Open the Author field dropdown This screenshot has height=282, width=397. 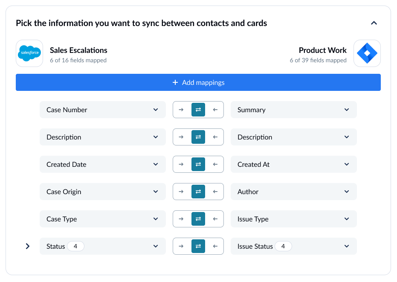coord(294,192)
